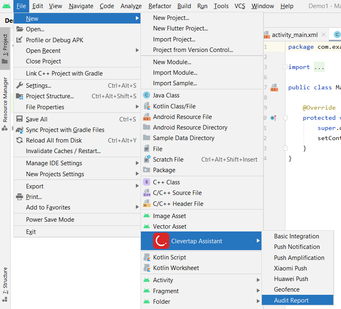The width and height of the screenshot is (341, 309).
Task: Click the Sample Data Directory folder icon
Action: pos(147,138)
